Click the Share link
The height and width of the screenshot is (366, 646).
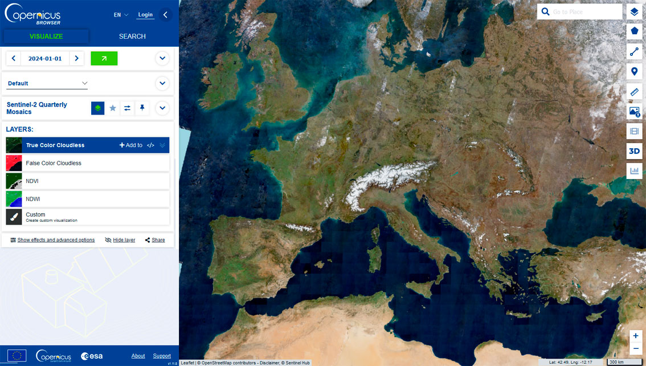point(155,240)
